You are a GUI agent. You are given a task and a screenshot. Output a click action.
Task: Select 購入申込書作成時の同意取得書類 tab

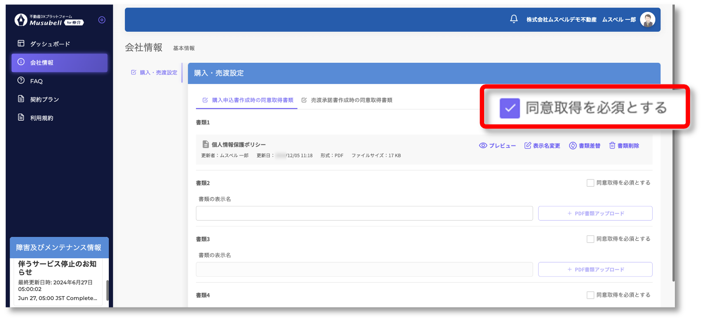[252, 100]
